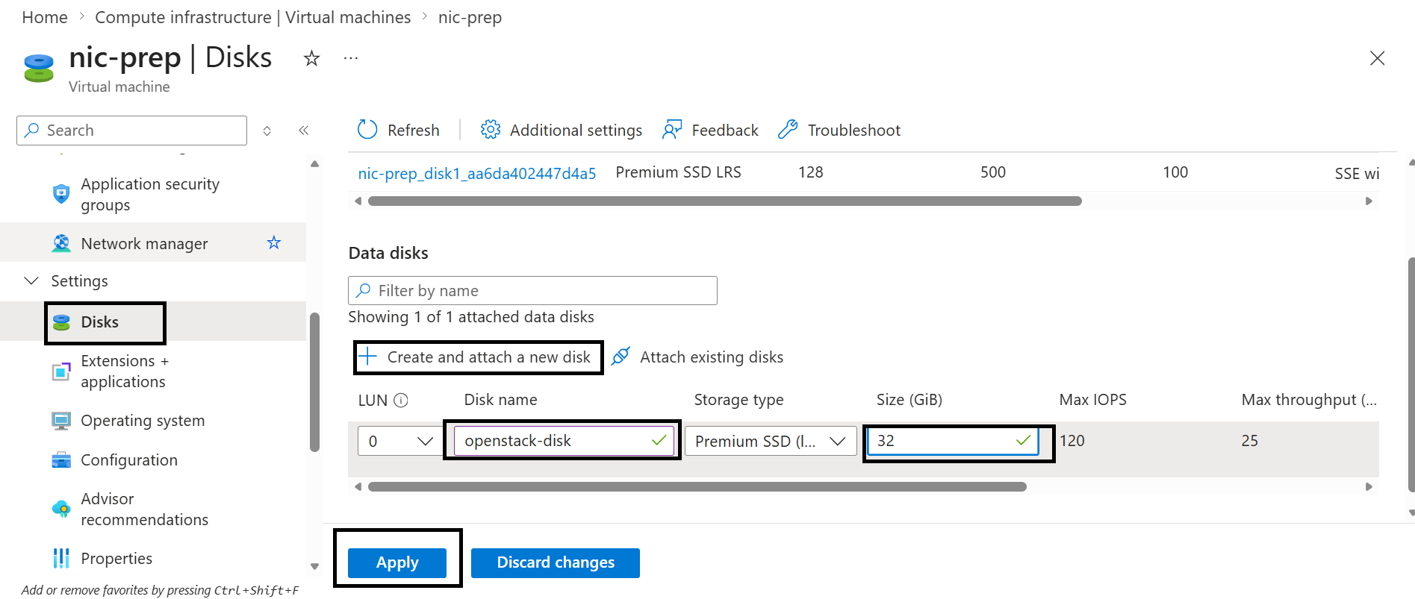
Task: Click the Apply button
Action: point(397,562)
